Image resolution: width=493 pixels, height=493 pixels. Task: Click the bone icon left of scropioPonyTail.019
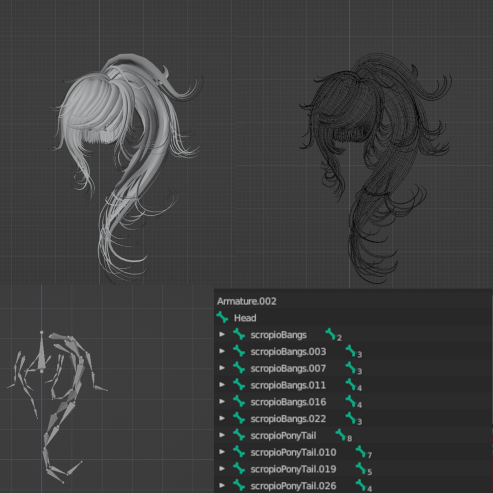point(239,468)
